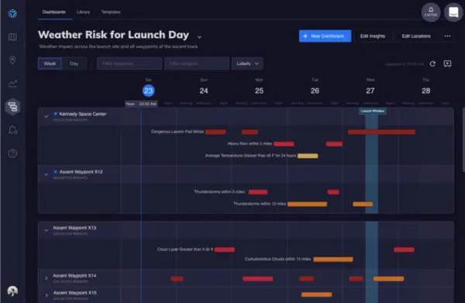Open the chat support bubble icon
Screen dimensions: 465x303
click(453, 12)
